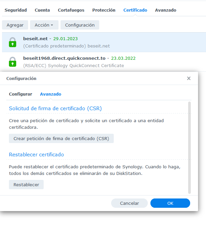Viewport: 206px width, 231px height.
Task: Confirm the dialog with the OK button
Action: point(170,203)
